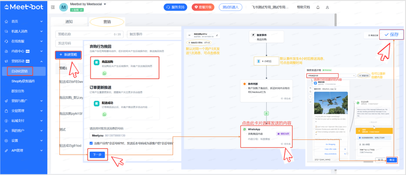This screenshot has width=406, height=175.
Task: Click the 新建策略 button
Action: point(68,55)
